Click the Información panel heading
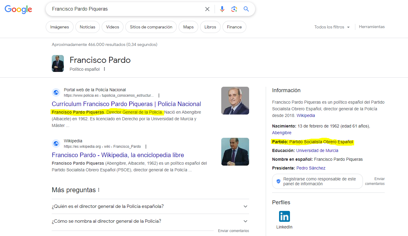 tap(286, 90)
